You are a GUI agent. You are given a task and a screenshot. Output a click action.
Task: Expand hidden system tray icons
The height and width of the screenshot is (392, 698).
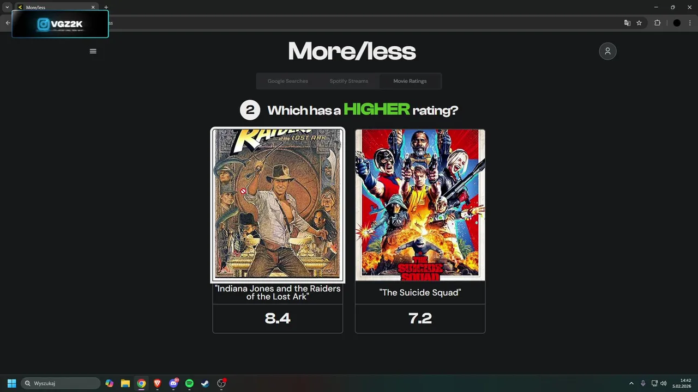click(631, 383)
